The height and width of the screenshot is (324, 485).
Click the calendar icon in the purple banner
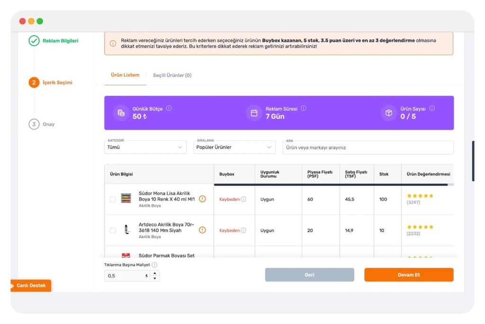tap(254, 113)
